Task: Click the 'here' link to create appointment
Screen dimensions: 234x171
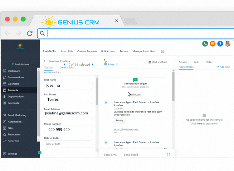Action: coord(199,123)
